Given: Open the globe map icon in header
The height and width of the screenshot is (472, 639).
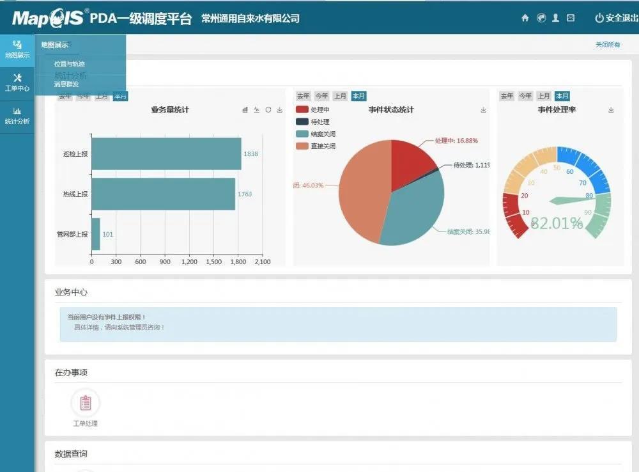Looking at the screenshot, I should click(541, 19).
